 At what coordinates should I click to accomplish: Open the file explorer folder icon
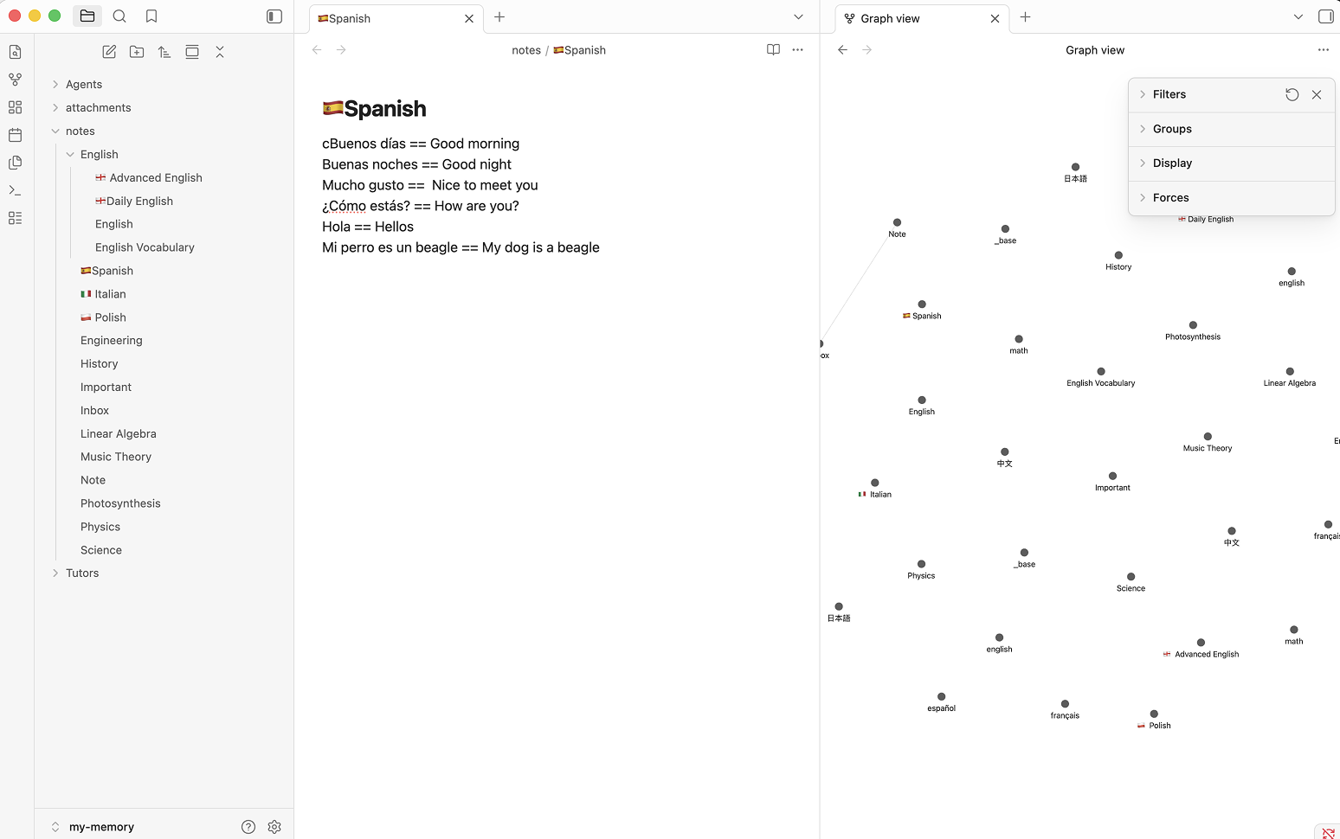[x=87, y=16]
